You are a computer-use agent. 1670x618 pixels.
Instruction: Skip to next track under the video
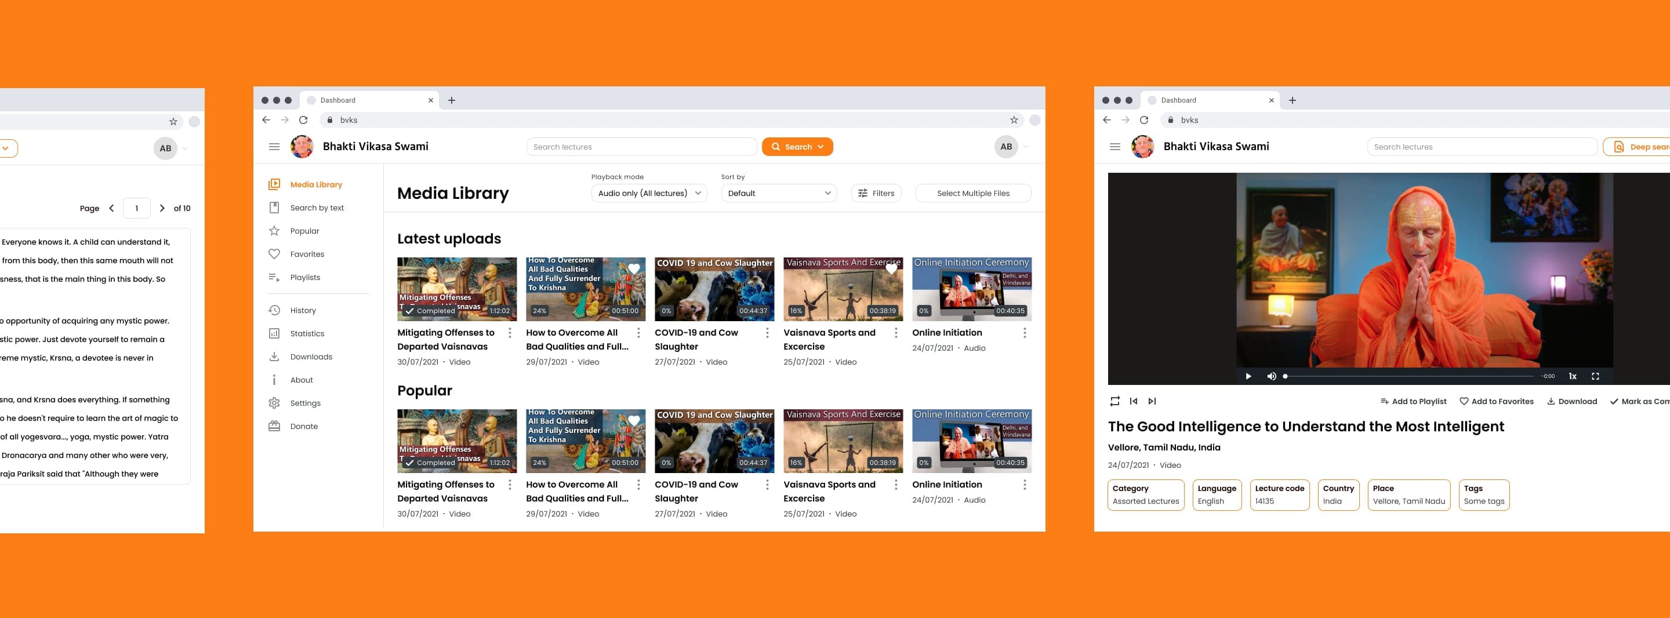[1152, 401]
